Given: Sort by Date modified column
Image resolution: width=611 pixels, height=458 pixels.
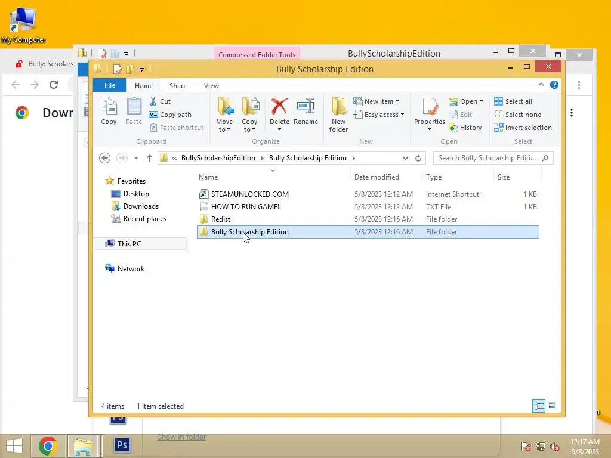Looking at the screenshot, I should 377,177.
